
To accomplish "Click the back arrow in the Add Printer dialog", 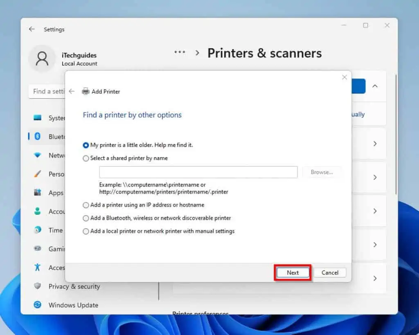I will (x=72, y=92).
